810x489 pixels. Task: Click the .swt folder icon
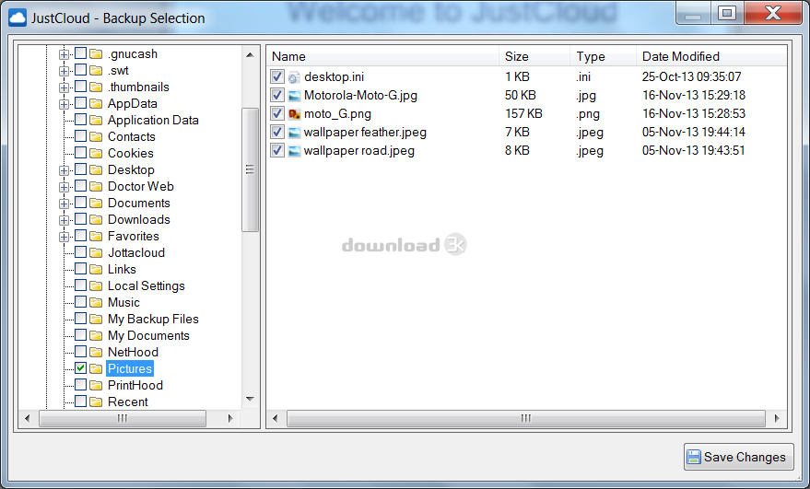point(96,70)
